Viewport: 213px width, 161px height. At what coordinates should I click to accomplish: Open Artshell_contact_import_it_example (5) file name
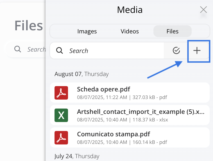pos(141,112)
